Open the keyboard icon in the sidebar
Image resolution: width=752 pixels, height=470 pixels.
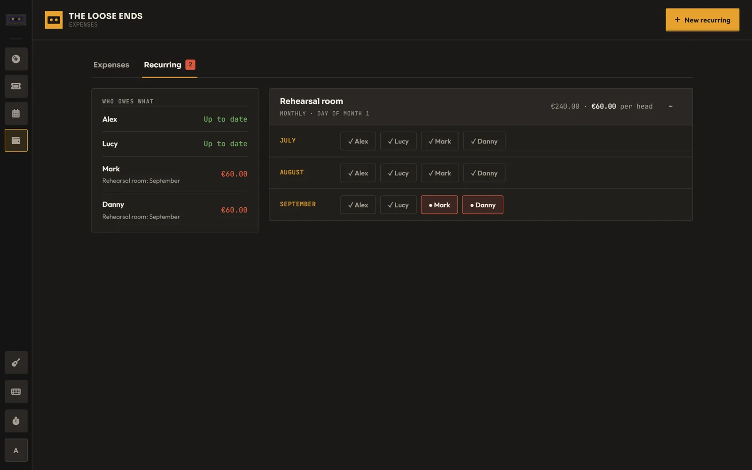tap(16, 392)
